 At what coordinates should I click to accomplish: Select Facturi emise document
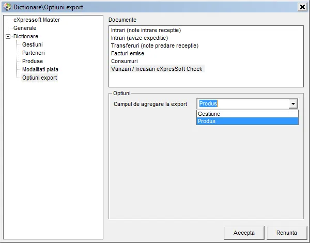coord(128,53)
